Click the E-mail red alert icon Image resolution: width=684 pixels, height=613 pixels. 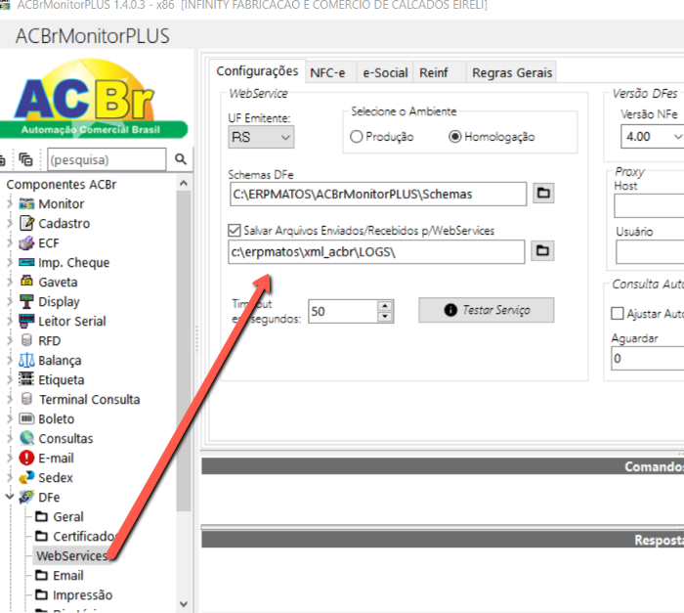tap(26, 458)
